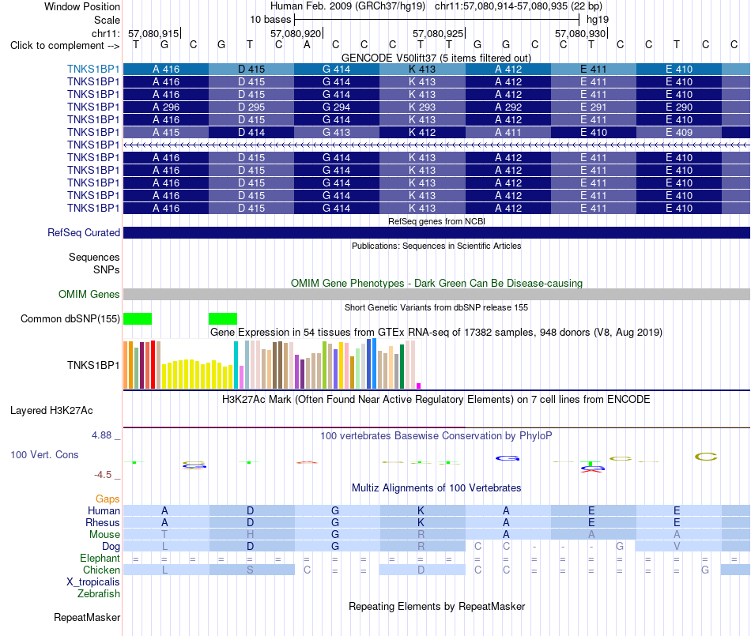Select the 'Mouse' species label
Viewport: 751px width, 636px height.
[104, 535]
